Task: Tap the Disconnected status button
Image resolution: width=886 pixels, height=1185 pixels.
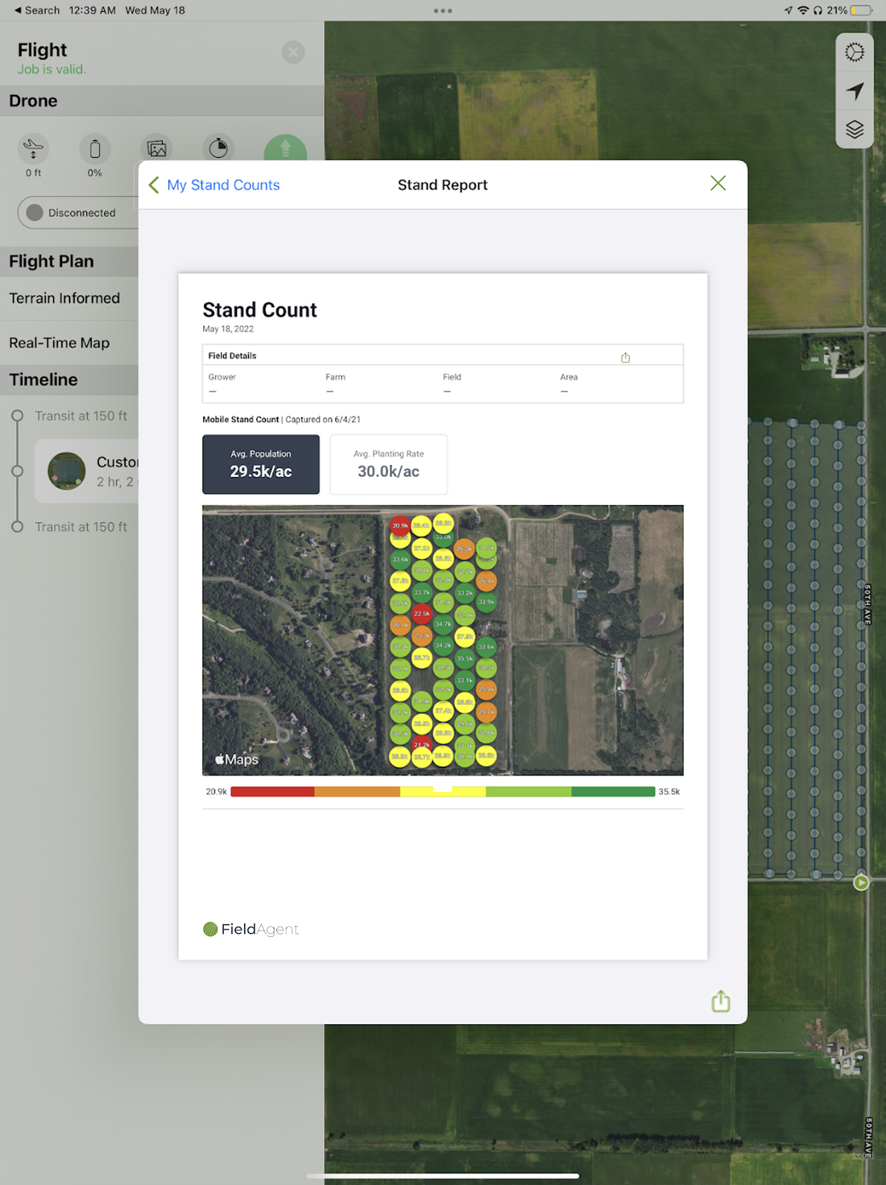Action: click(77, 213)
